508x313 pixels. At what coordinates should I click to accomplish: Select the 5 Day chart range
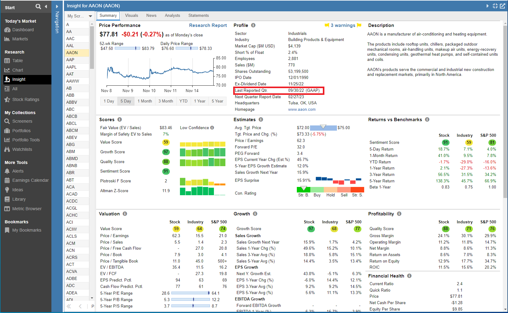pyautogui.click(x=126, y=101)
